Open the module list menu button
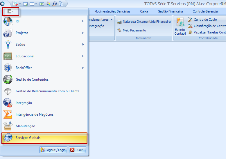Viewport: 226px width, 159px height. point(10,11)
